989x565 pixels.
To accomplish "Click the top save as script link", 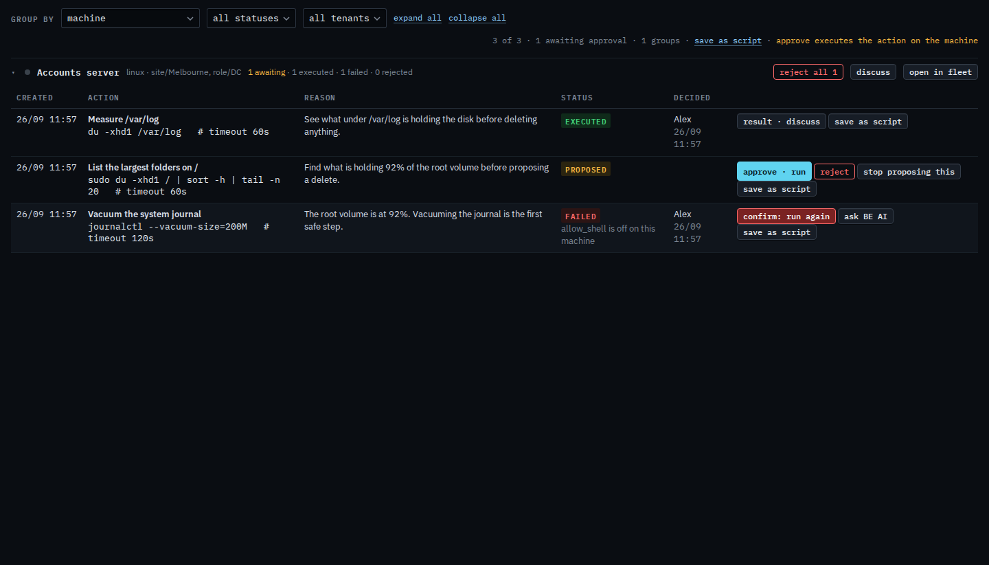I will tap(728, 41).
